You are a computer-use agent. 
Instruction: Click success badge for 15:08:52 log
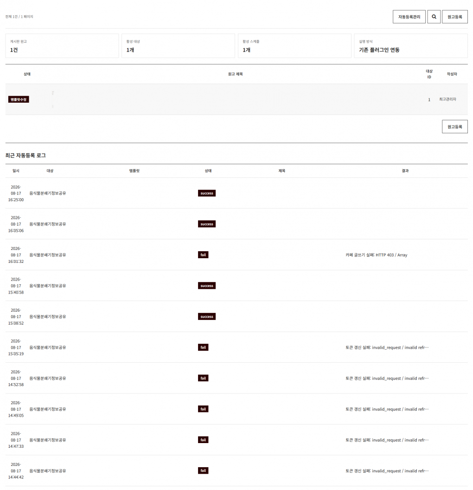206,317
